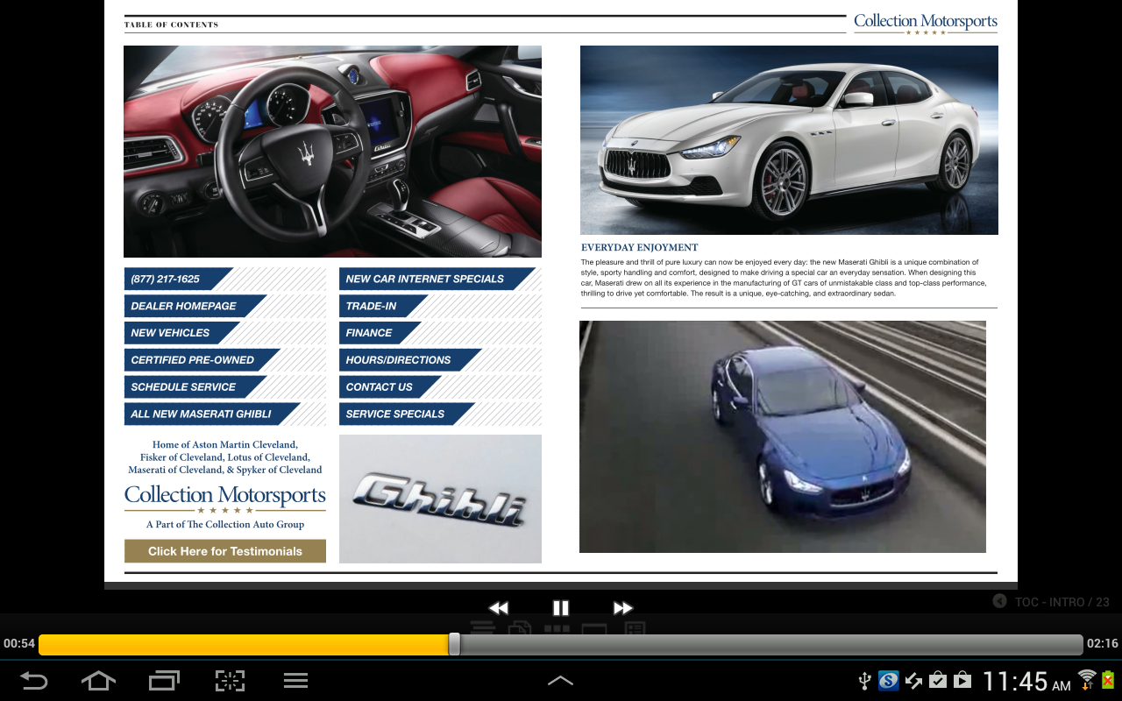This screenshot has width=1122, height=701.
Task: Click the 02:16 total duration label
Action: pyautogui.click(x=1103, y=644)
